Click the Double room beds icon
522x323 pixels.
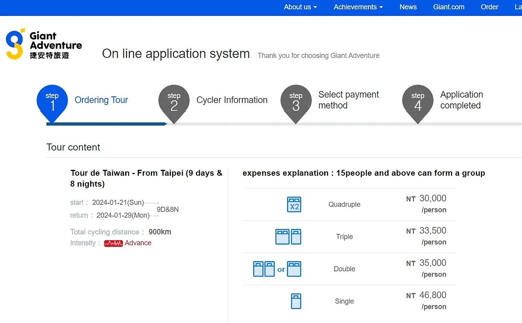pyautogui.click(x=277, y=269)
